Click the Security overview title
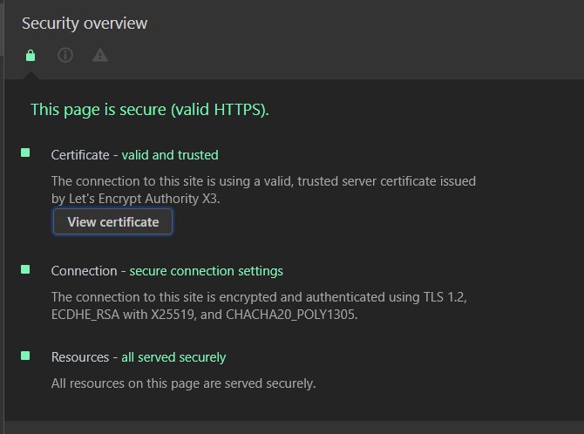The width and height of the screenshot is (584, 434). [x=85, y=24]
